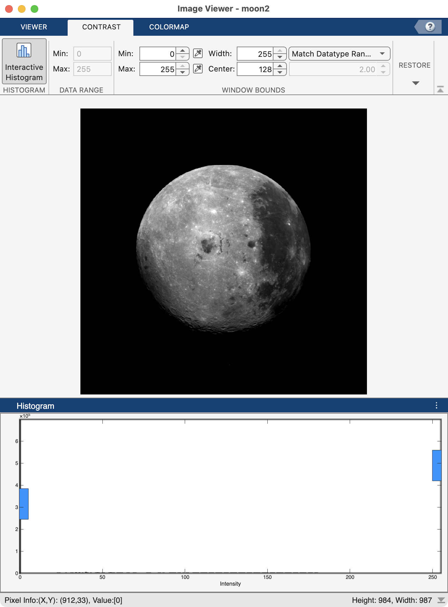Viewport: 448px width, 607px height.
Task: Click the Histogram panel title
Action: pyautogui.click(x=35, y=406)
